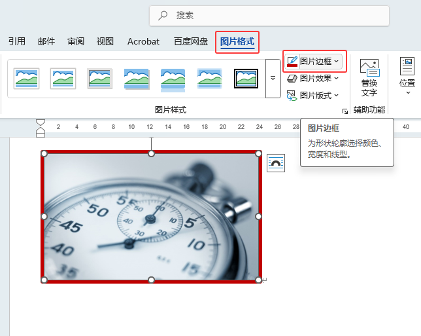Click the top-right resize handle of the picture
The width and height of the screenshot is (421, 336).
tap(258, 154)
